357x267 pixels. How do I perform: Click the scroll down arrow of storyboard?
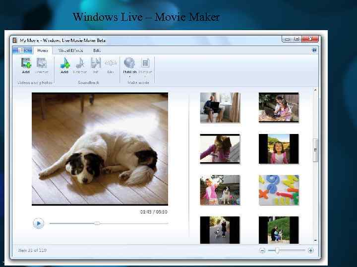(315, 240)
